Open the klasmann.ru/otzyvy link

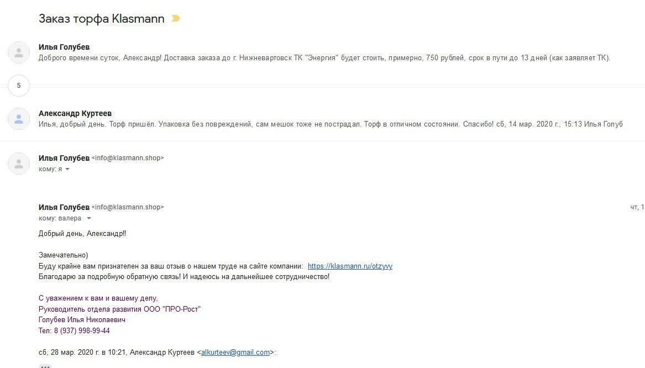(350, 266)
